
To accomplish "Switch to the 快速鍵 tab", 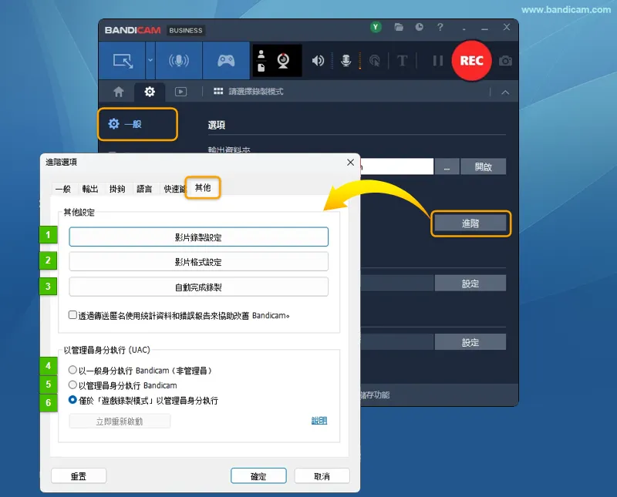I will [174, 189].
